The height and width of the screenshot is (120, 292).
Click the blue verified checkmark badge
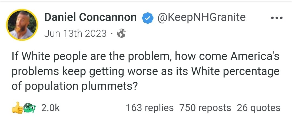coord(147,18)
